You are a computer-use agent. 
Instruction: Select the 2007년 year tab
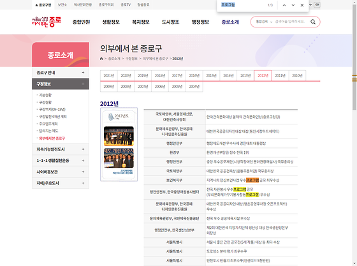(x=143, y=87)
